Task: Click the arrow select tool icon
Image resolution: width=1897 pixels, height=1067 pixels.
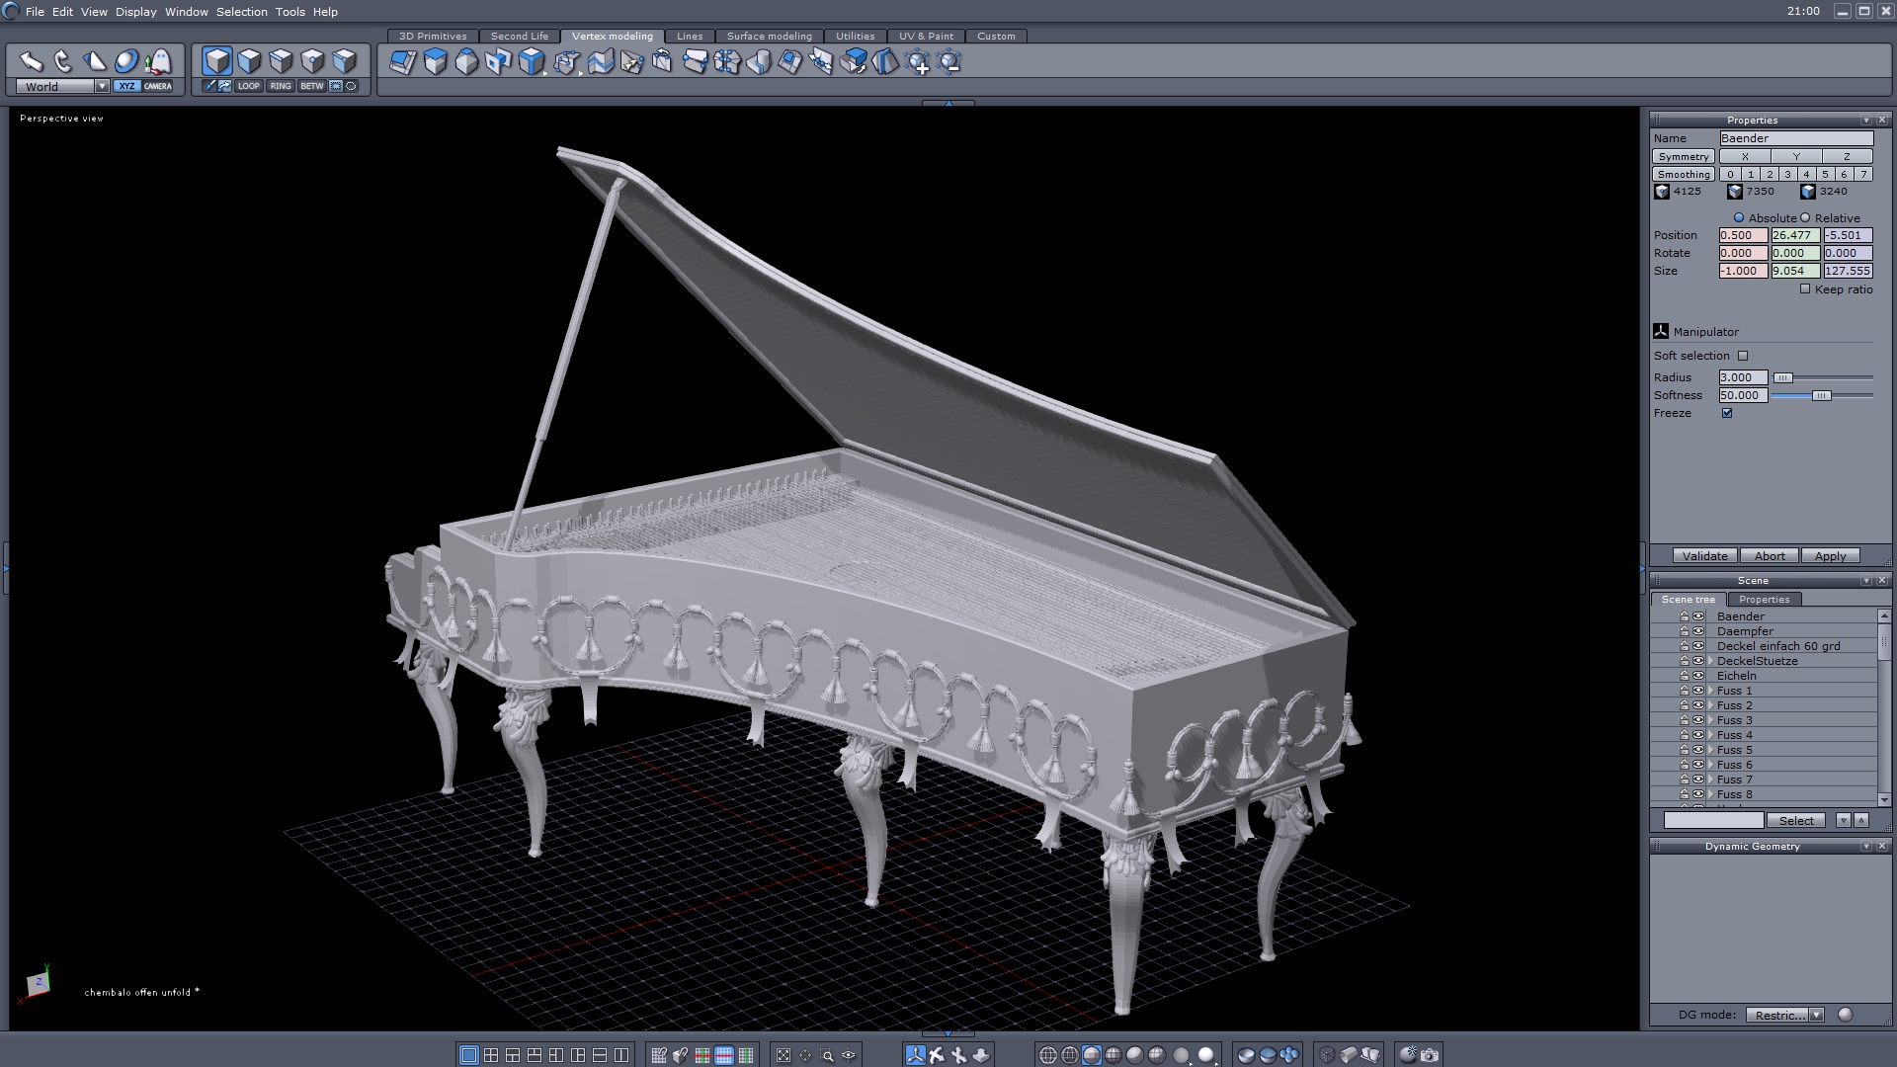Action: pos(31,61)
